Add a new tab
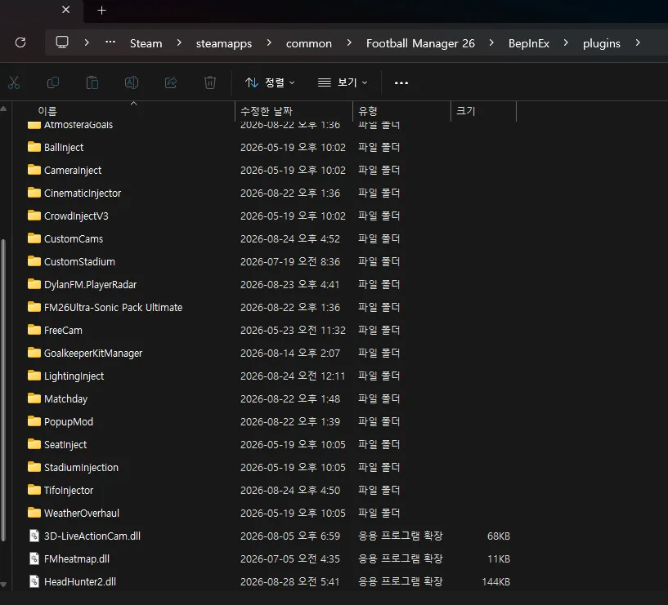The width and height of the screenshot is (668, 605). click(102, 11)
